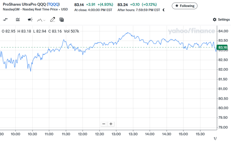Click the megaphone events icon
This screenshot has width=231, height=141.
(30, 20)
